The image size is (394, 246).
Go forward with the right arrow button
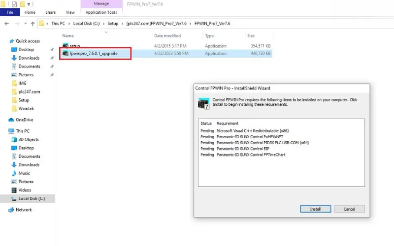[17, 24]
